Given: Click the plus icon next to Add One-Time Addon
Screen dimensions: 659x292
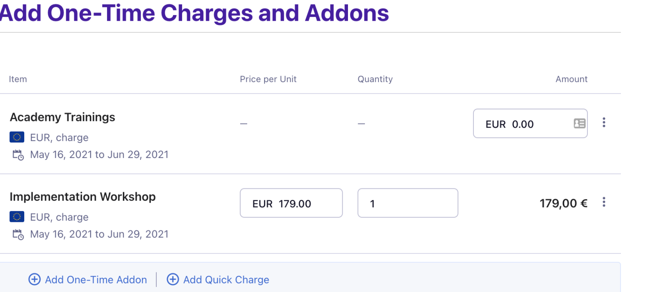Looking at the screenshot, I should [34, 279].
